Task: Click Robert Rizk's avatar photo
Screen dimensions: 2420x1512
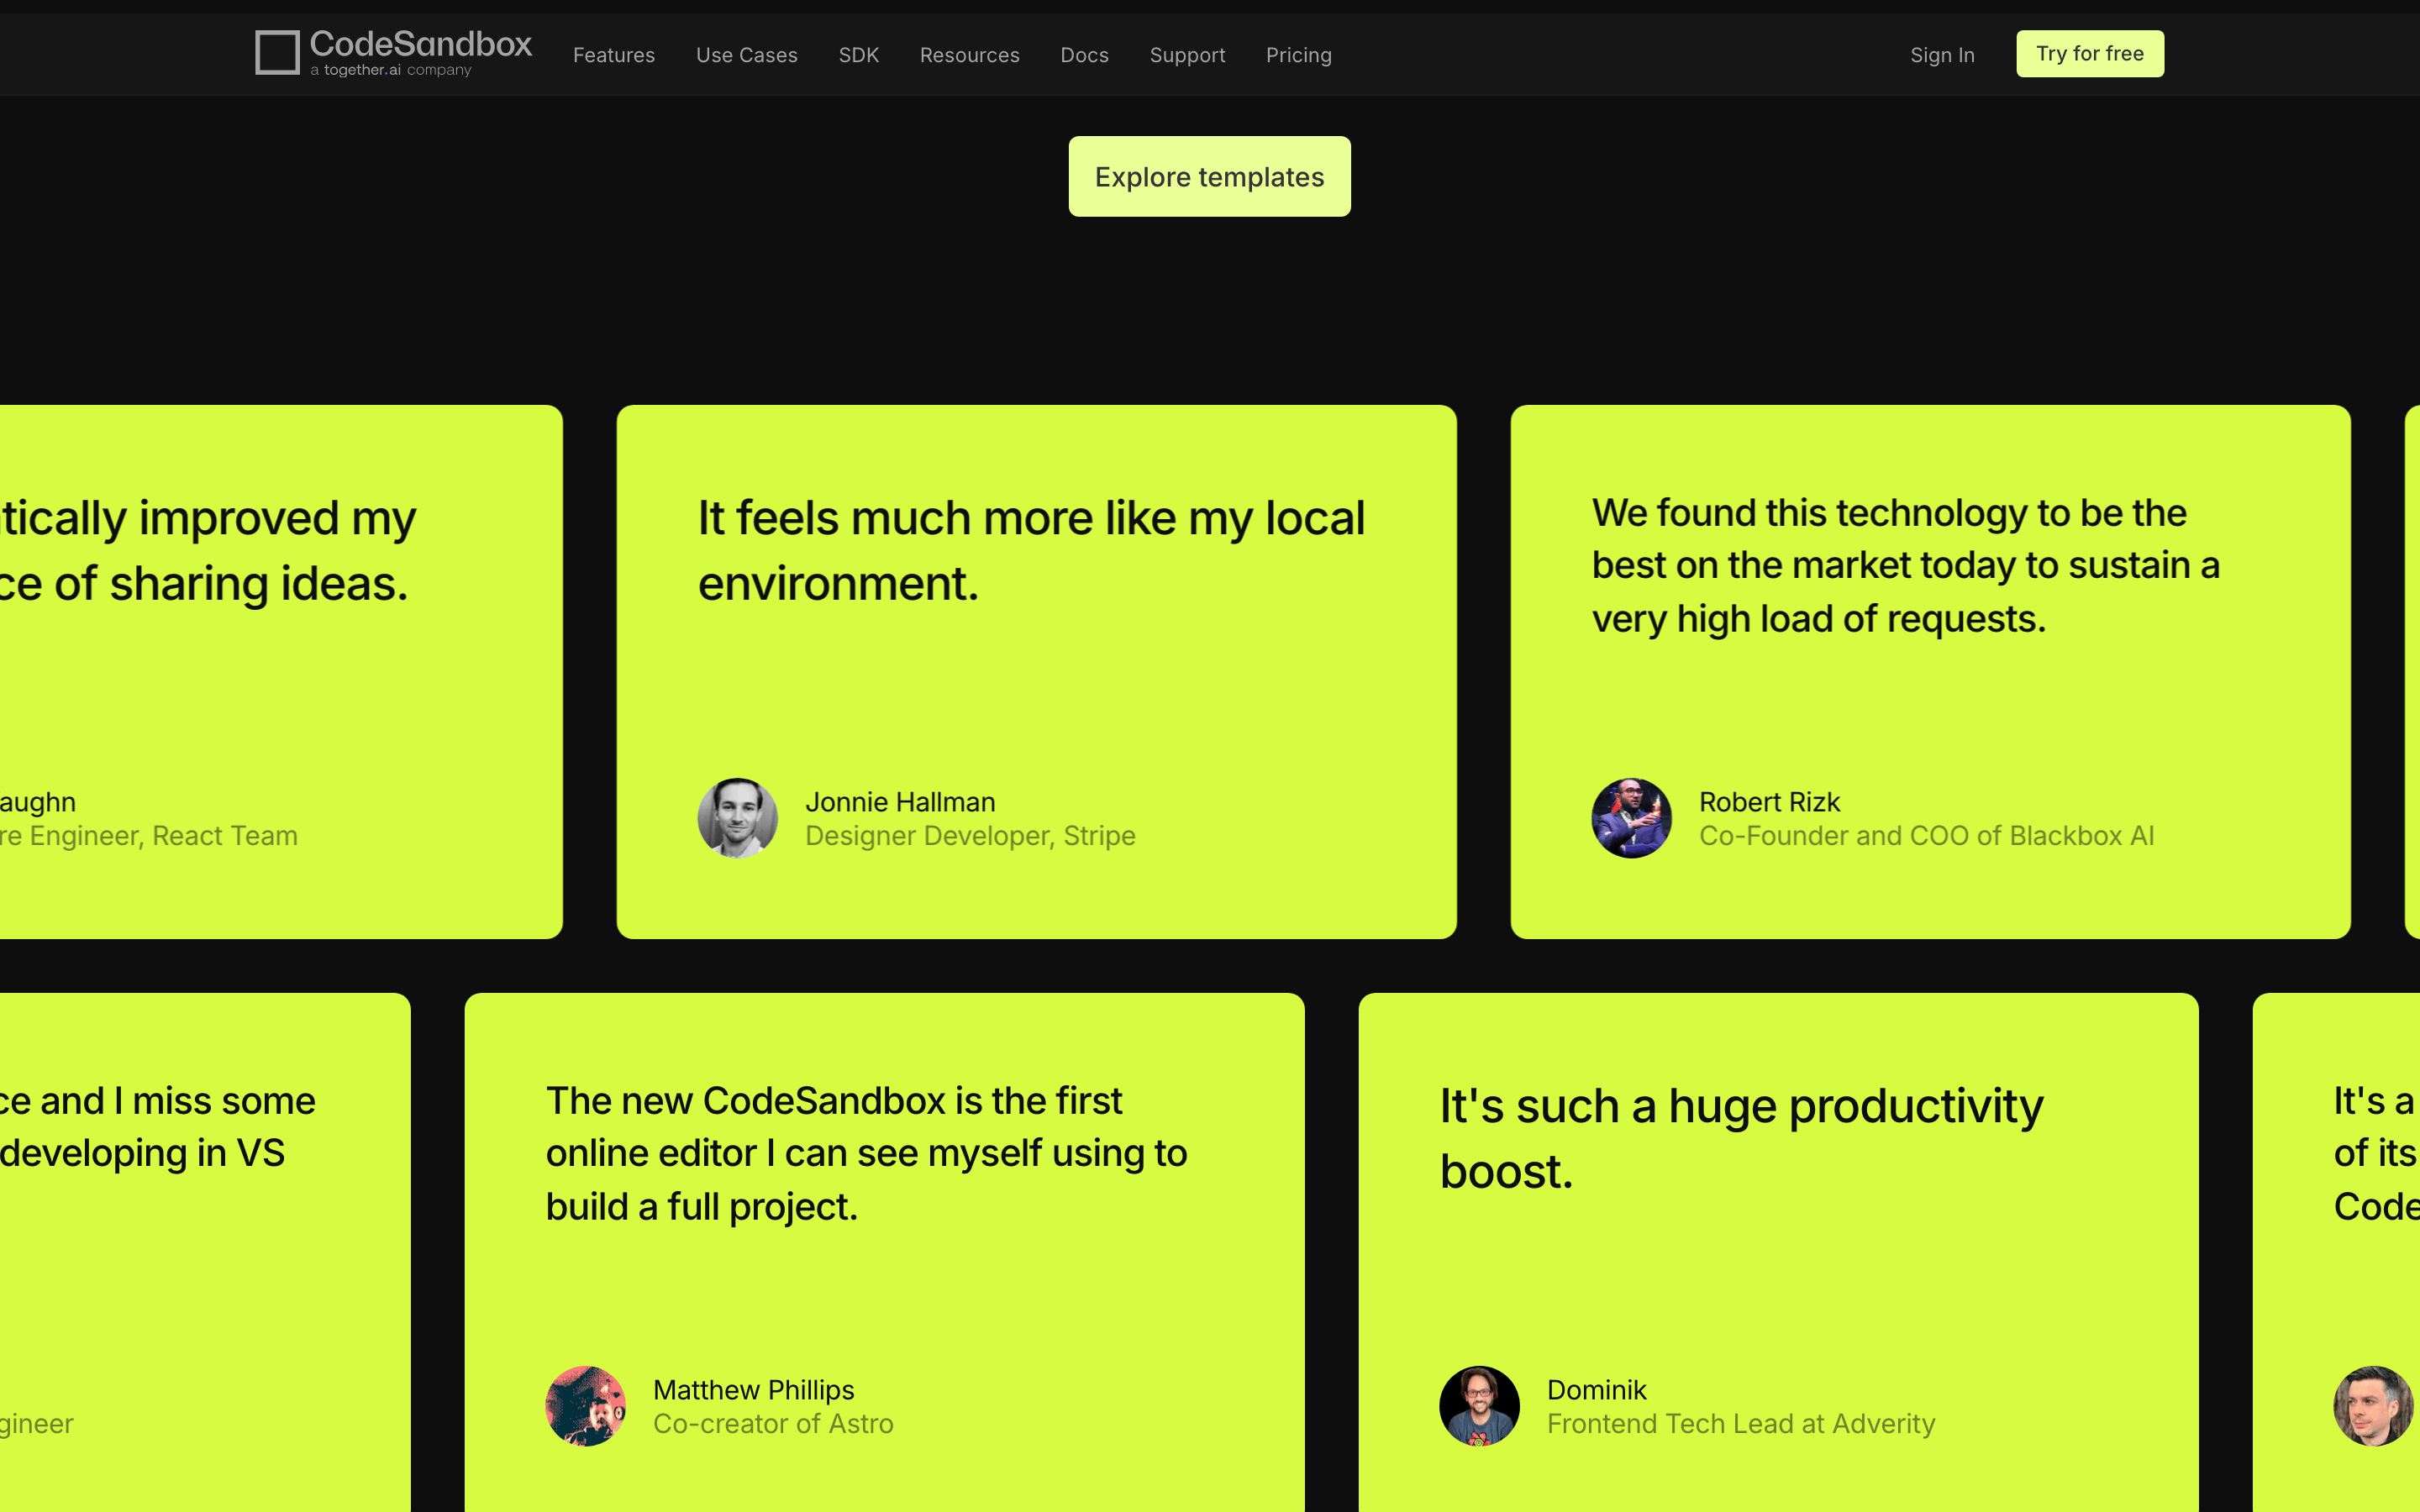Action: pos(1632,818)
